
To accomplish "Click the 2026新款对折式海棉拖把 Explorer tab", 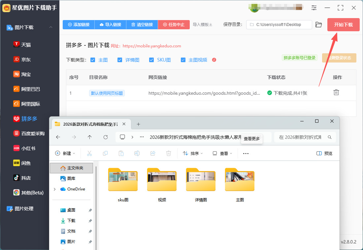I will point(91,124).
